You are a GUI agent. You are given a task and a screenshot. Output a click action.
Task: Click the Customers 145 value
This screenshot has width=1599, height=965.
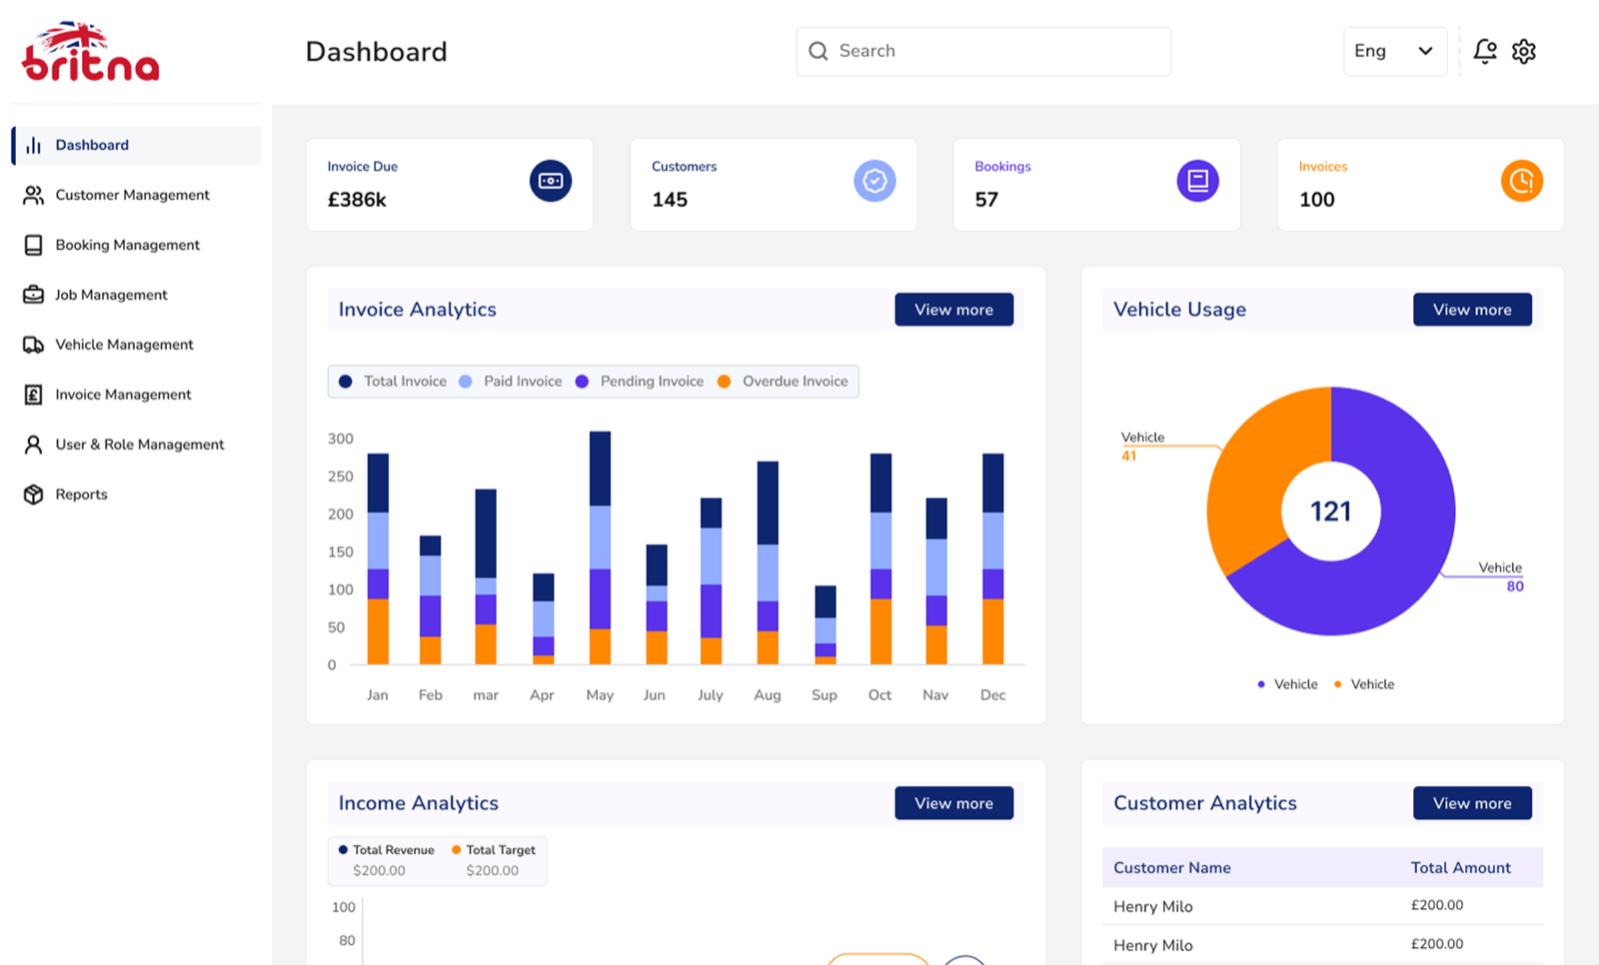click(670, 200)
